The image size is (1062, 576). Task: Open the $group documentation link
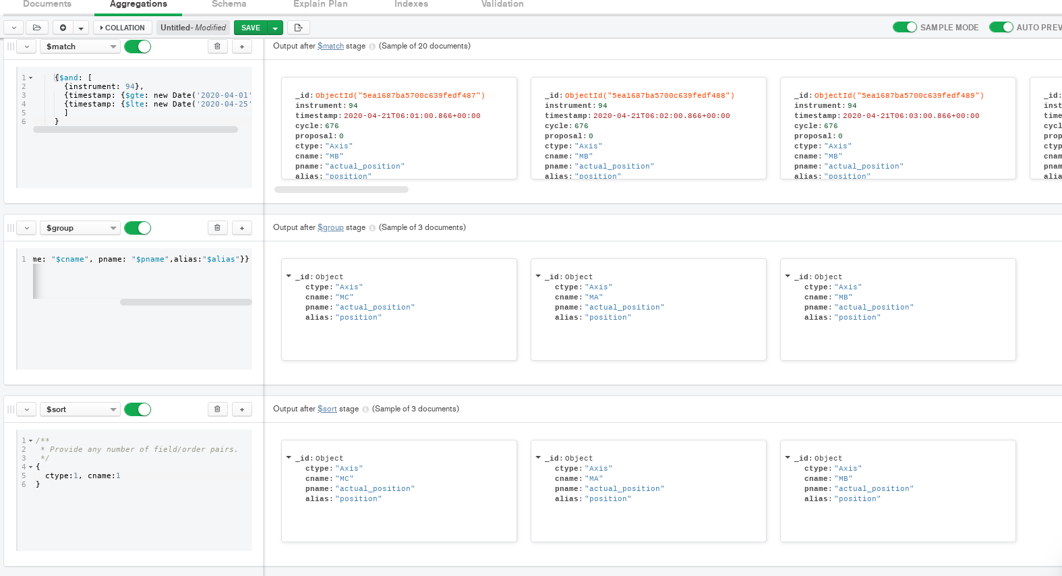(330, 227)
